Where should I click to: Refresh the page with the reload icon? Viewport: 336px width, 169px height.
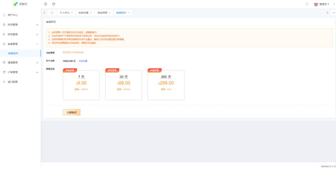tap(53, 4)
